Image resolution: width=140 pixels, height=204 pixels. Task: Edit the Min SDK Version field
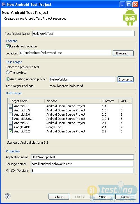(82, 170)
